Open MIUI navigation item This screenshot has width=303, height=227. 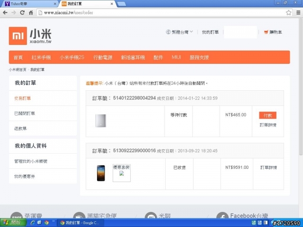(x=176, y=57)
